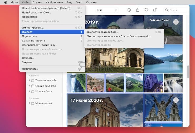Open the Дни view dropdown
This screenshot has width=195, height=133.
(107, 10)
